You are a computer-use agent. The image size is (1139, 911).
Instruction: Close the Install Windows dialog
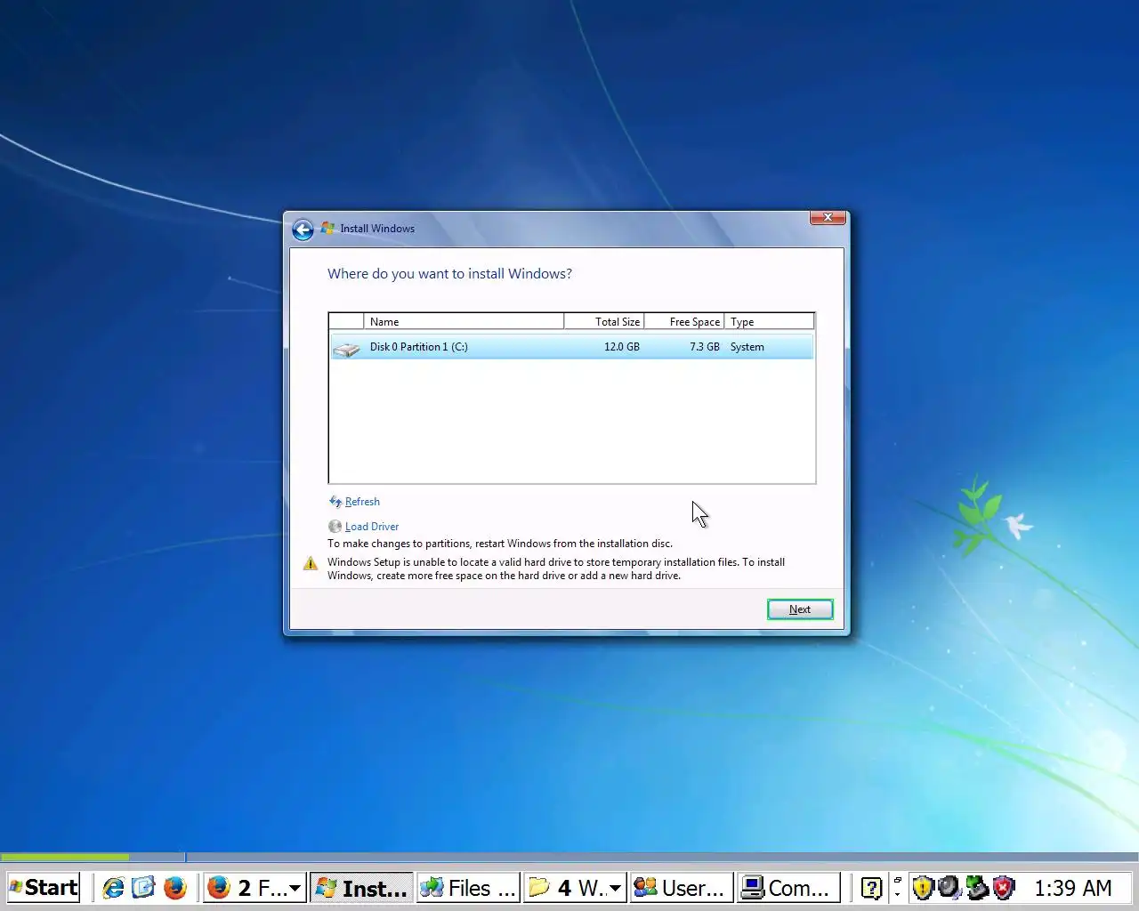(828, 217)
